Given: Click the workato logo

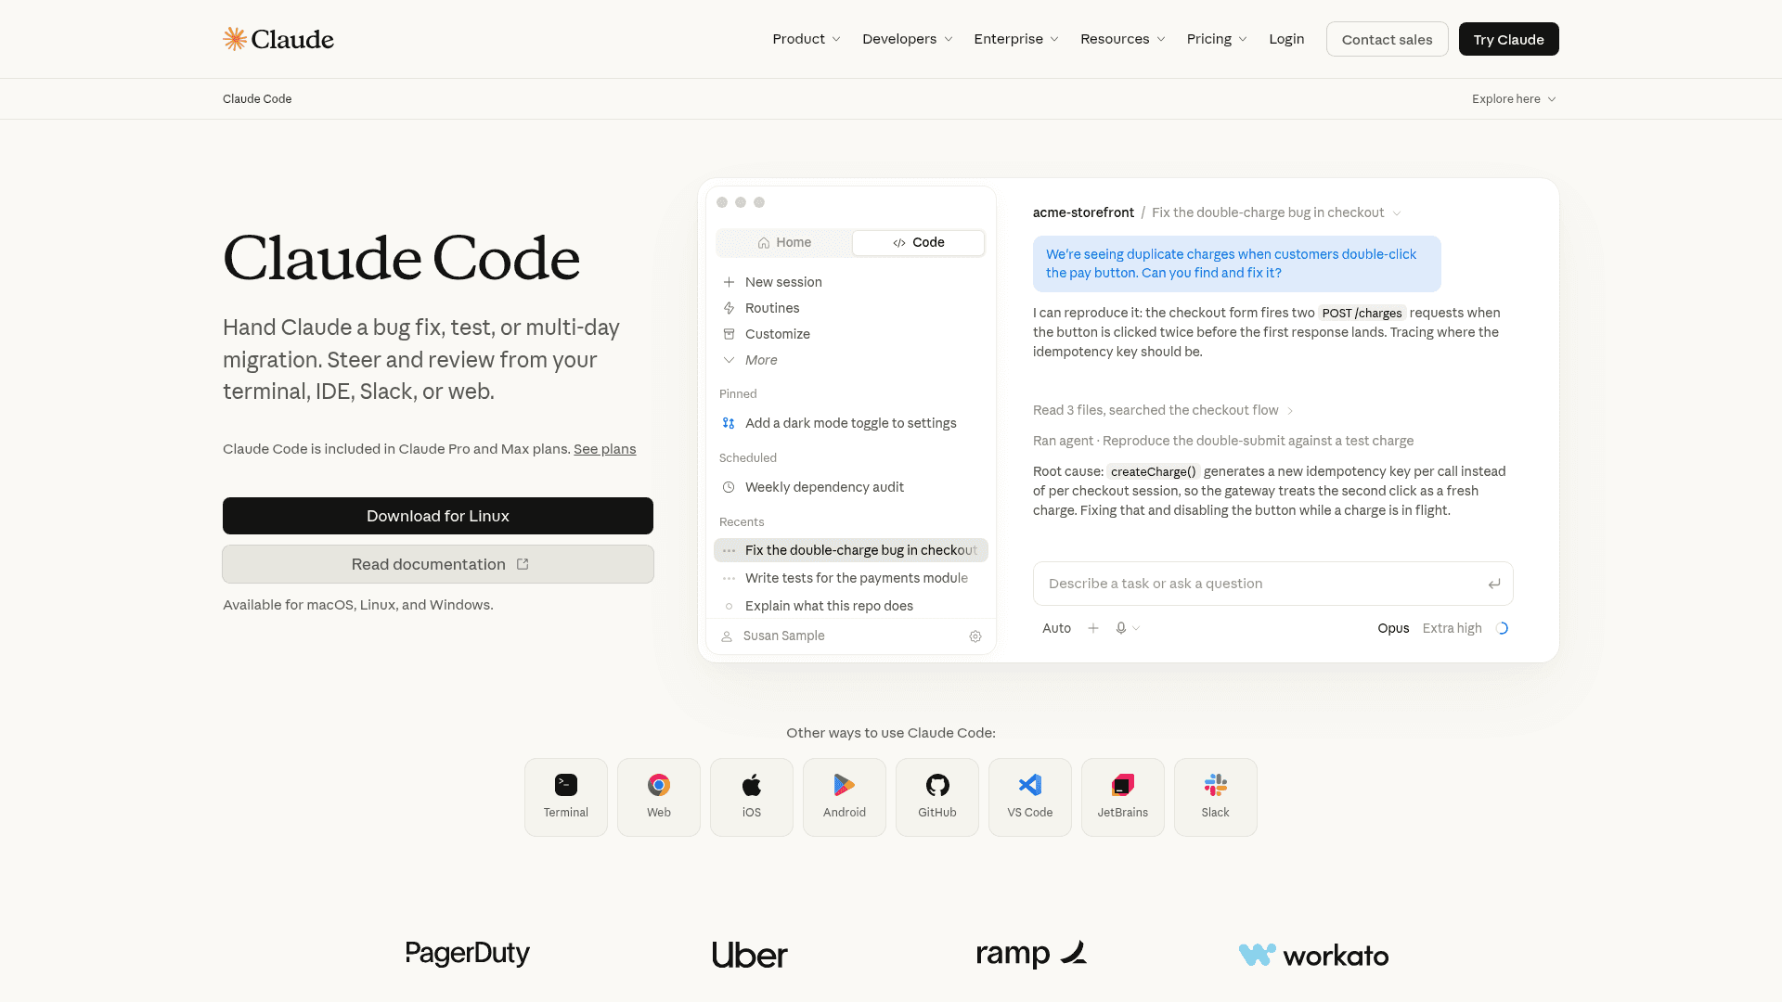Looking at the screenshot, I should (x=1313, y=955).
